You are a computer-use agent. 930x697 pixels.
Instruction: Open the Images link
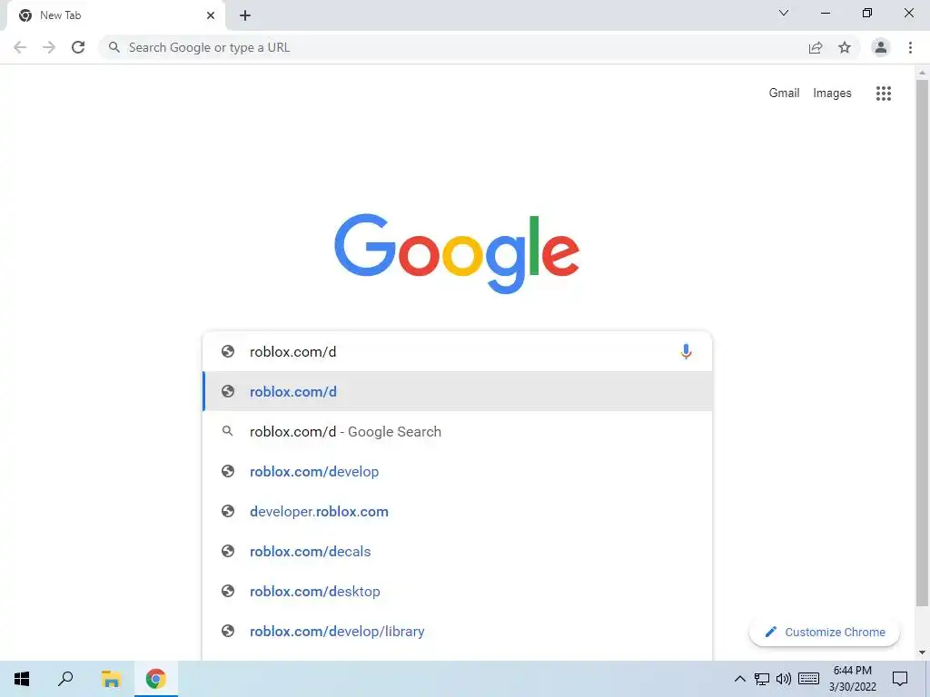[x=832, y=93]
